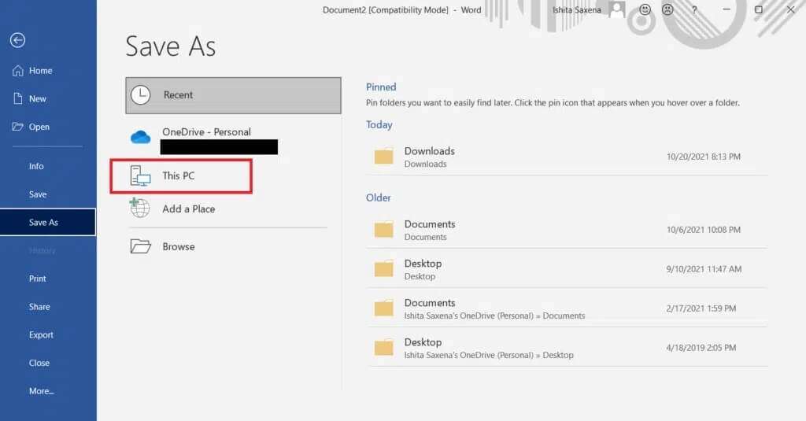Open Desktop folder dated 9/10/2021

[567, 269]
